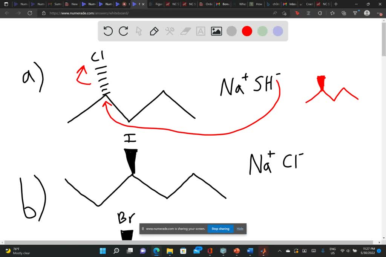386x257 pixels.
Task: Select the purple color swatch
Action: tap(277, 31)
